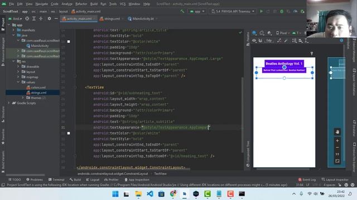357x200 pixels.
Task: Hide the Project panel with minus icon
Action: click(x=56, y=18)
